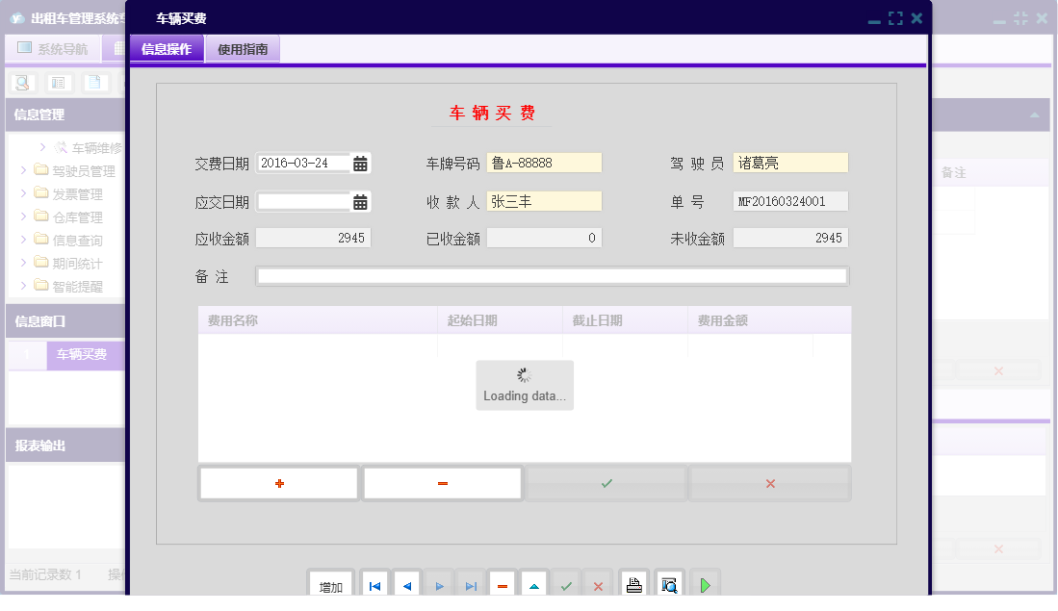Click the green run arrow icon
Screen dimensions: 1058x611
(705, 582)
